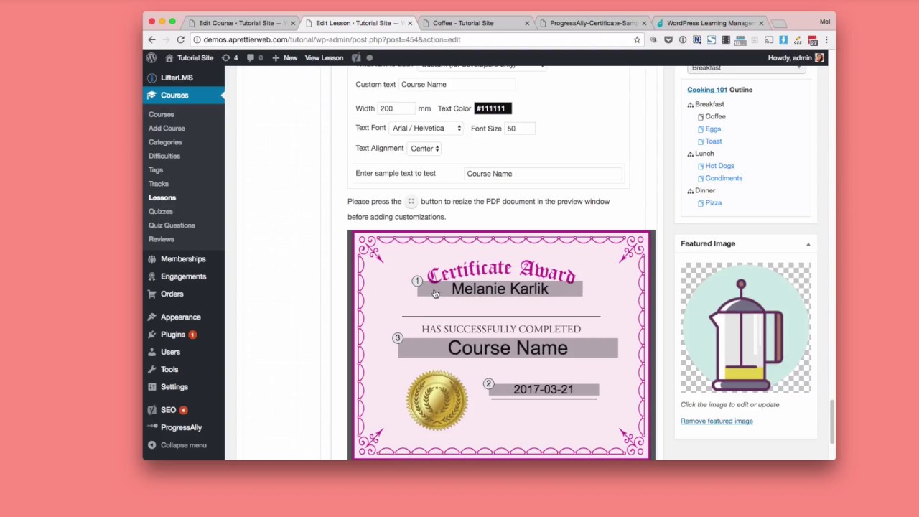Select certificate field 1 Melanie Karlik
919x517 pixels.
500,289
